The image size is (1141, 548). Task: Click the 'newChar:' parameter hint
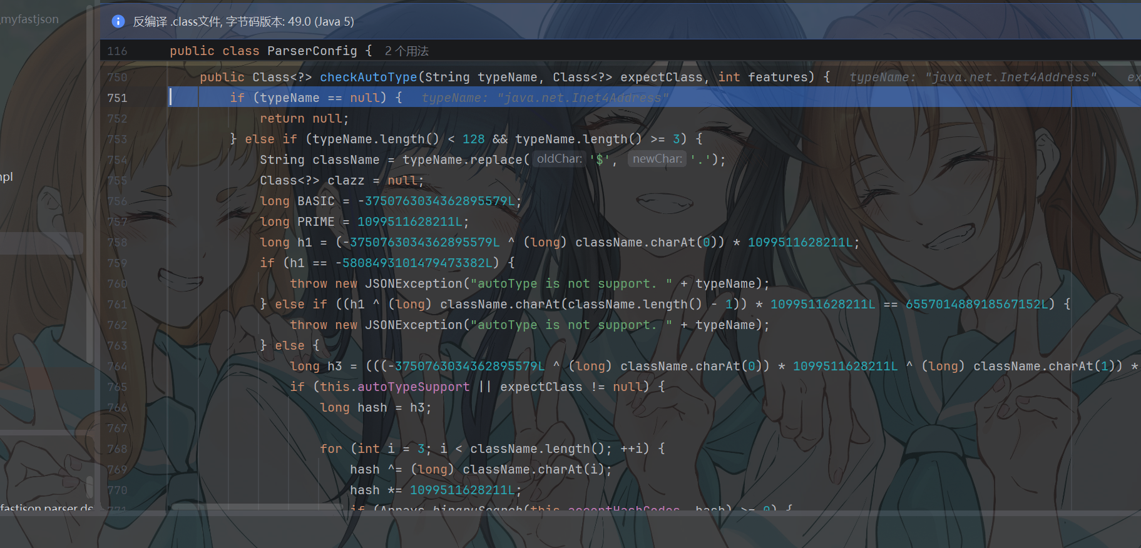pyautogui.click(x=657, y=160)
